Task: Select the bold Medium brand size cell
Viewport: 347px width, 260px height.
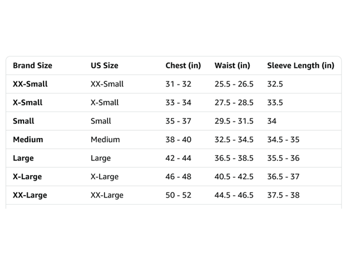Action: [x=28, y=140]
